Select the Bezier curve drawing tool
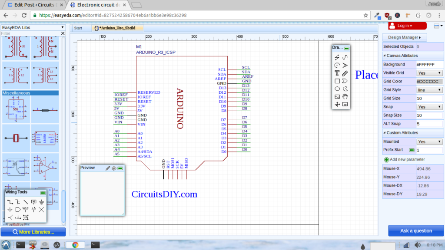 345,58
